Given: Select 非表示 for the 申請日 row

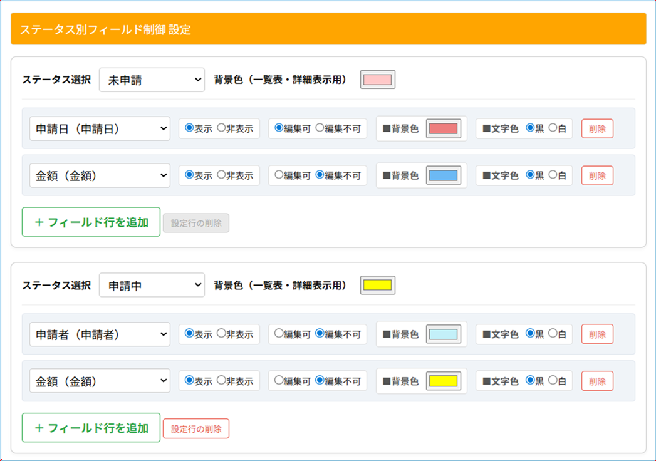Looking at the screenshot, I should pos(221,128).
